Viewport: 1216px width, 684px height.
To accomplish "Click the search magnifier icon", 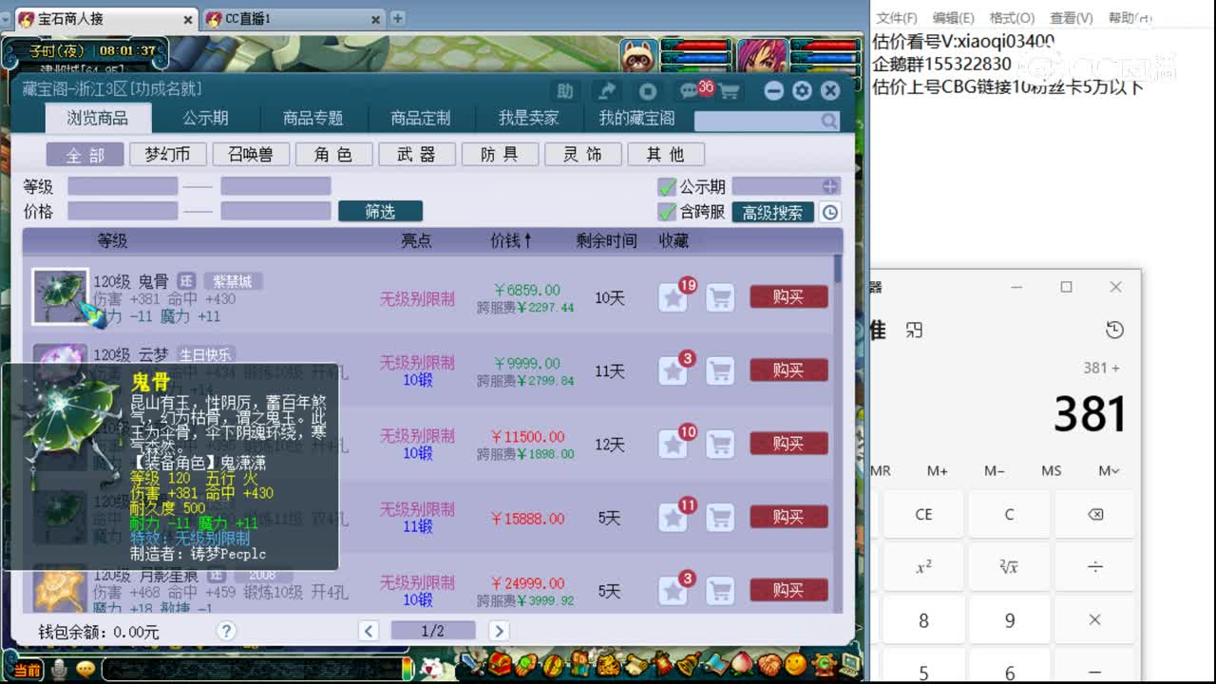I will 829,121.
